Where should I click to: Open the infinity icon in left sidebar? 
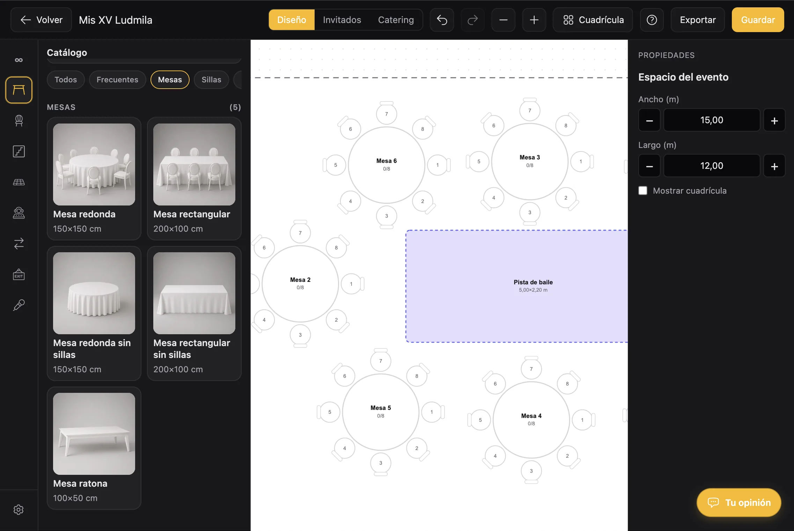click(19, 60)
